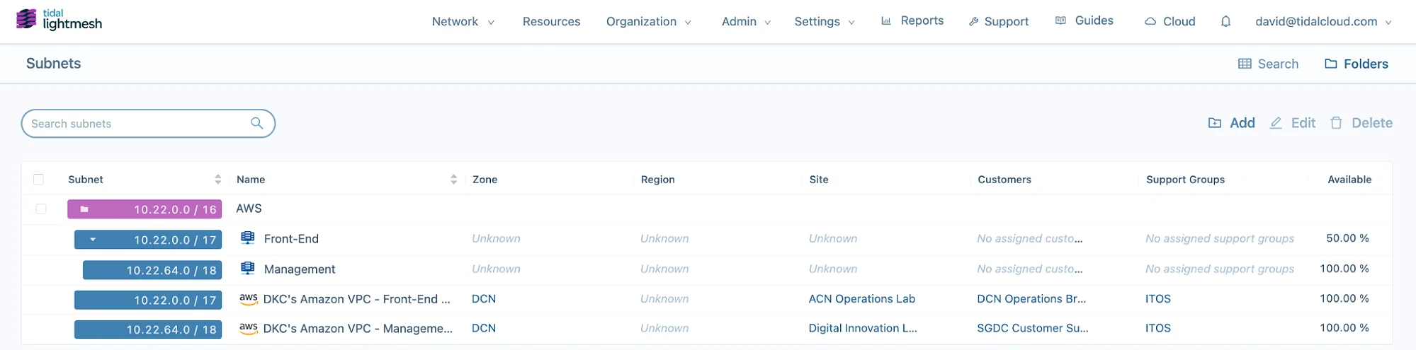Open the Organization dropdown
The image size is (1416, 350).
(x=648, y=22)
